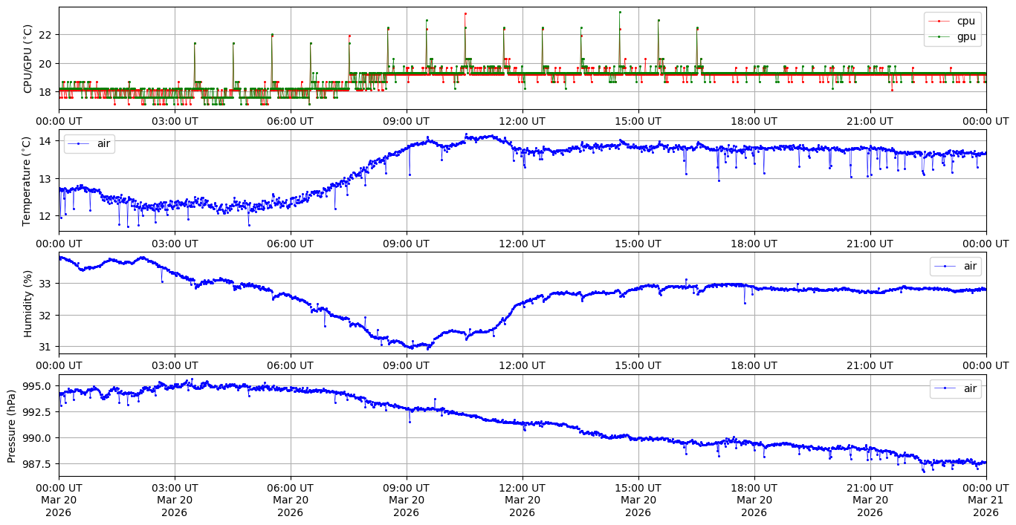
Task: Click the 31 tick on Humidity axis
Action: pyautogui.click(x=44, y=347)
